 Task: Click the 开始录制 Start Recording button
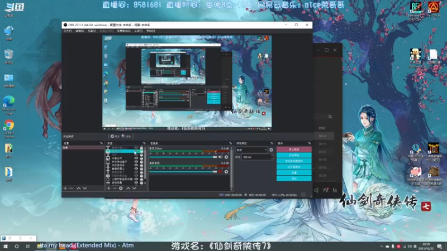(x=294, y=156)
